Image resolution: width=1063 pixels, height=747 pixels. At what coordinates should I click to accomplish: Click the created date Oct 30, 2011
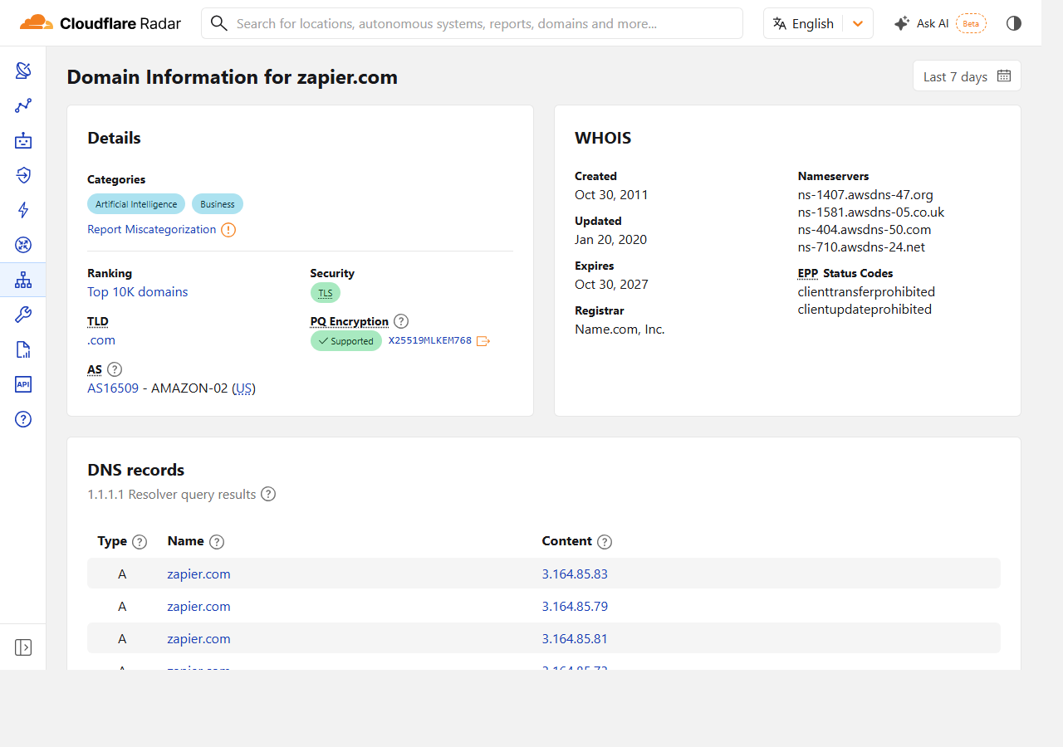click(611, 195)
